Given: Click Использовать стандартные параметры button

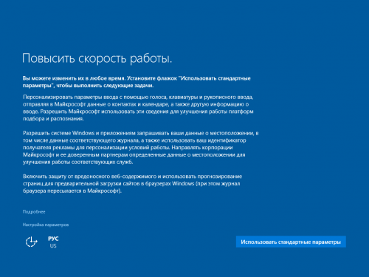Looking at the screenshot, I should (291, 242).
